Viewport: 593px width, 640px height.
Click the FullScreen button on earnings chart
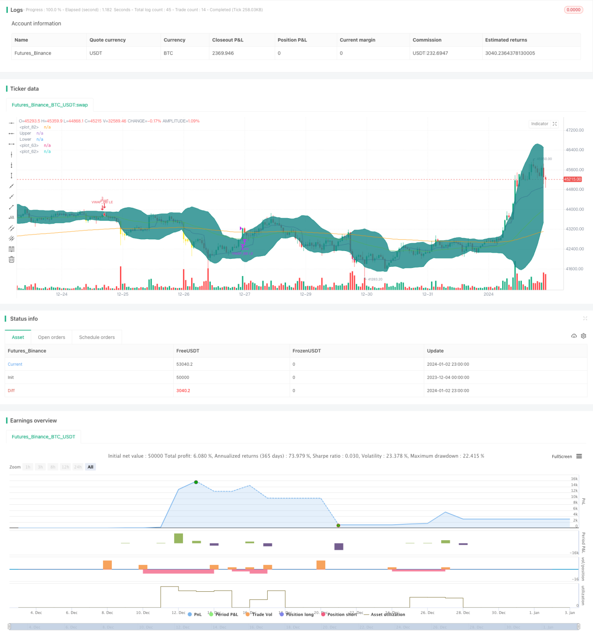point(562,456)
